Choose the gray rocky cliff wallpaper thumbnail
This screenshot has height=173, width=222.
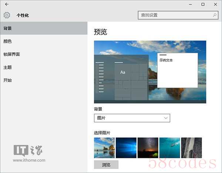point(191,148)
